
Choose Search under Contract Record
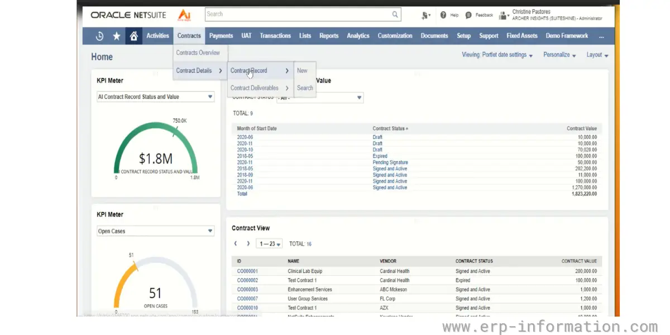click(305, 88)
